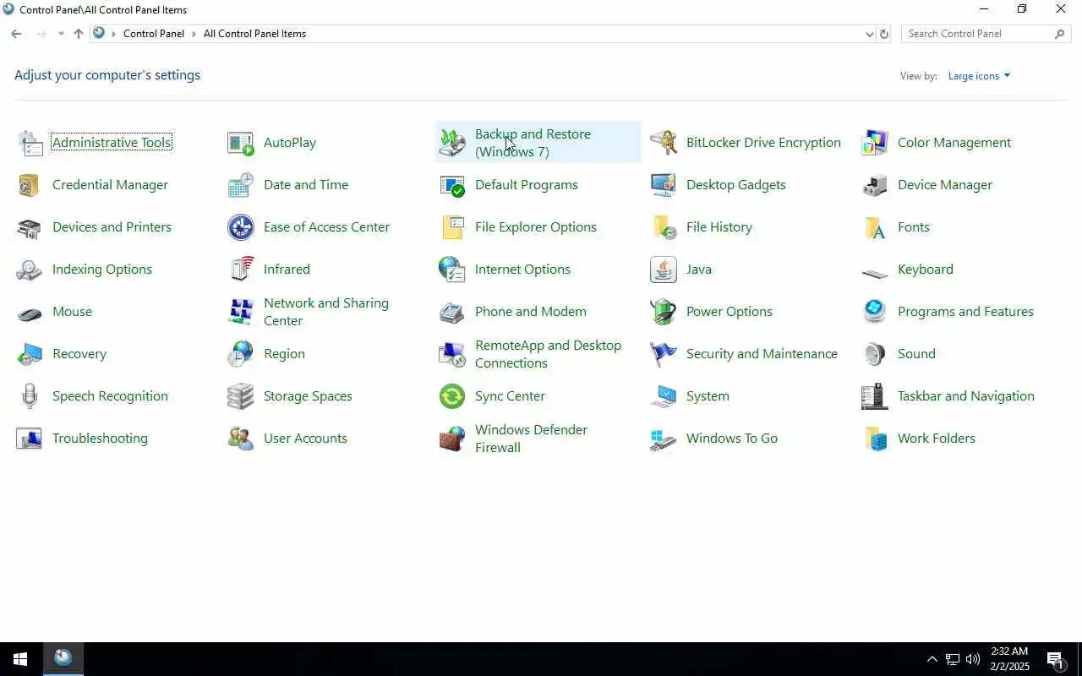Open the Ease of Access Center icon
This screenshot has height=676, width=1082.
(241, 227)
